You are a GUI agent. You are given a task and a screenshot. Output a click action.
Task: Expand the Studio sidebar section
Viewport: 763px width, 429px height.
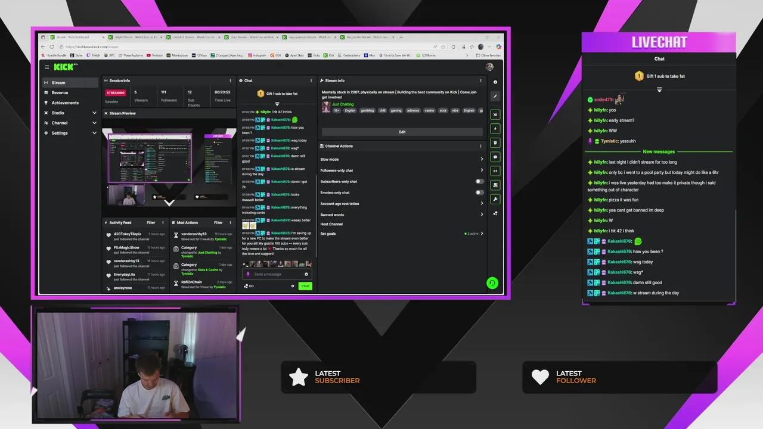tap(94, 113)
